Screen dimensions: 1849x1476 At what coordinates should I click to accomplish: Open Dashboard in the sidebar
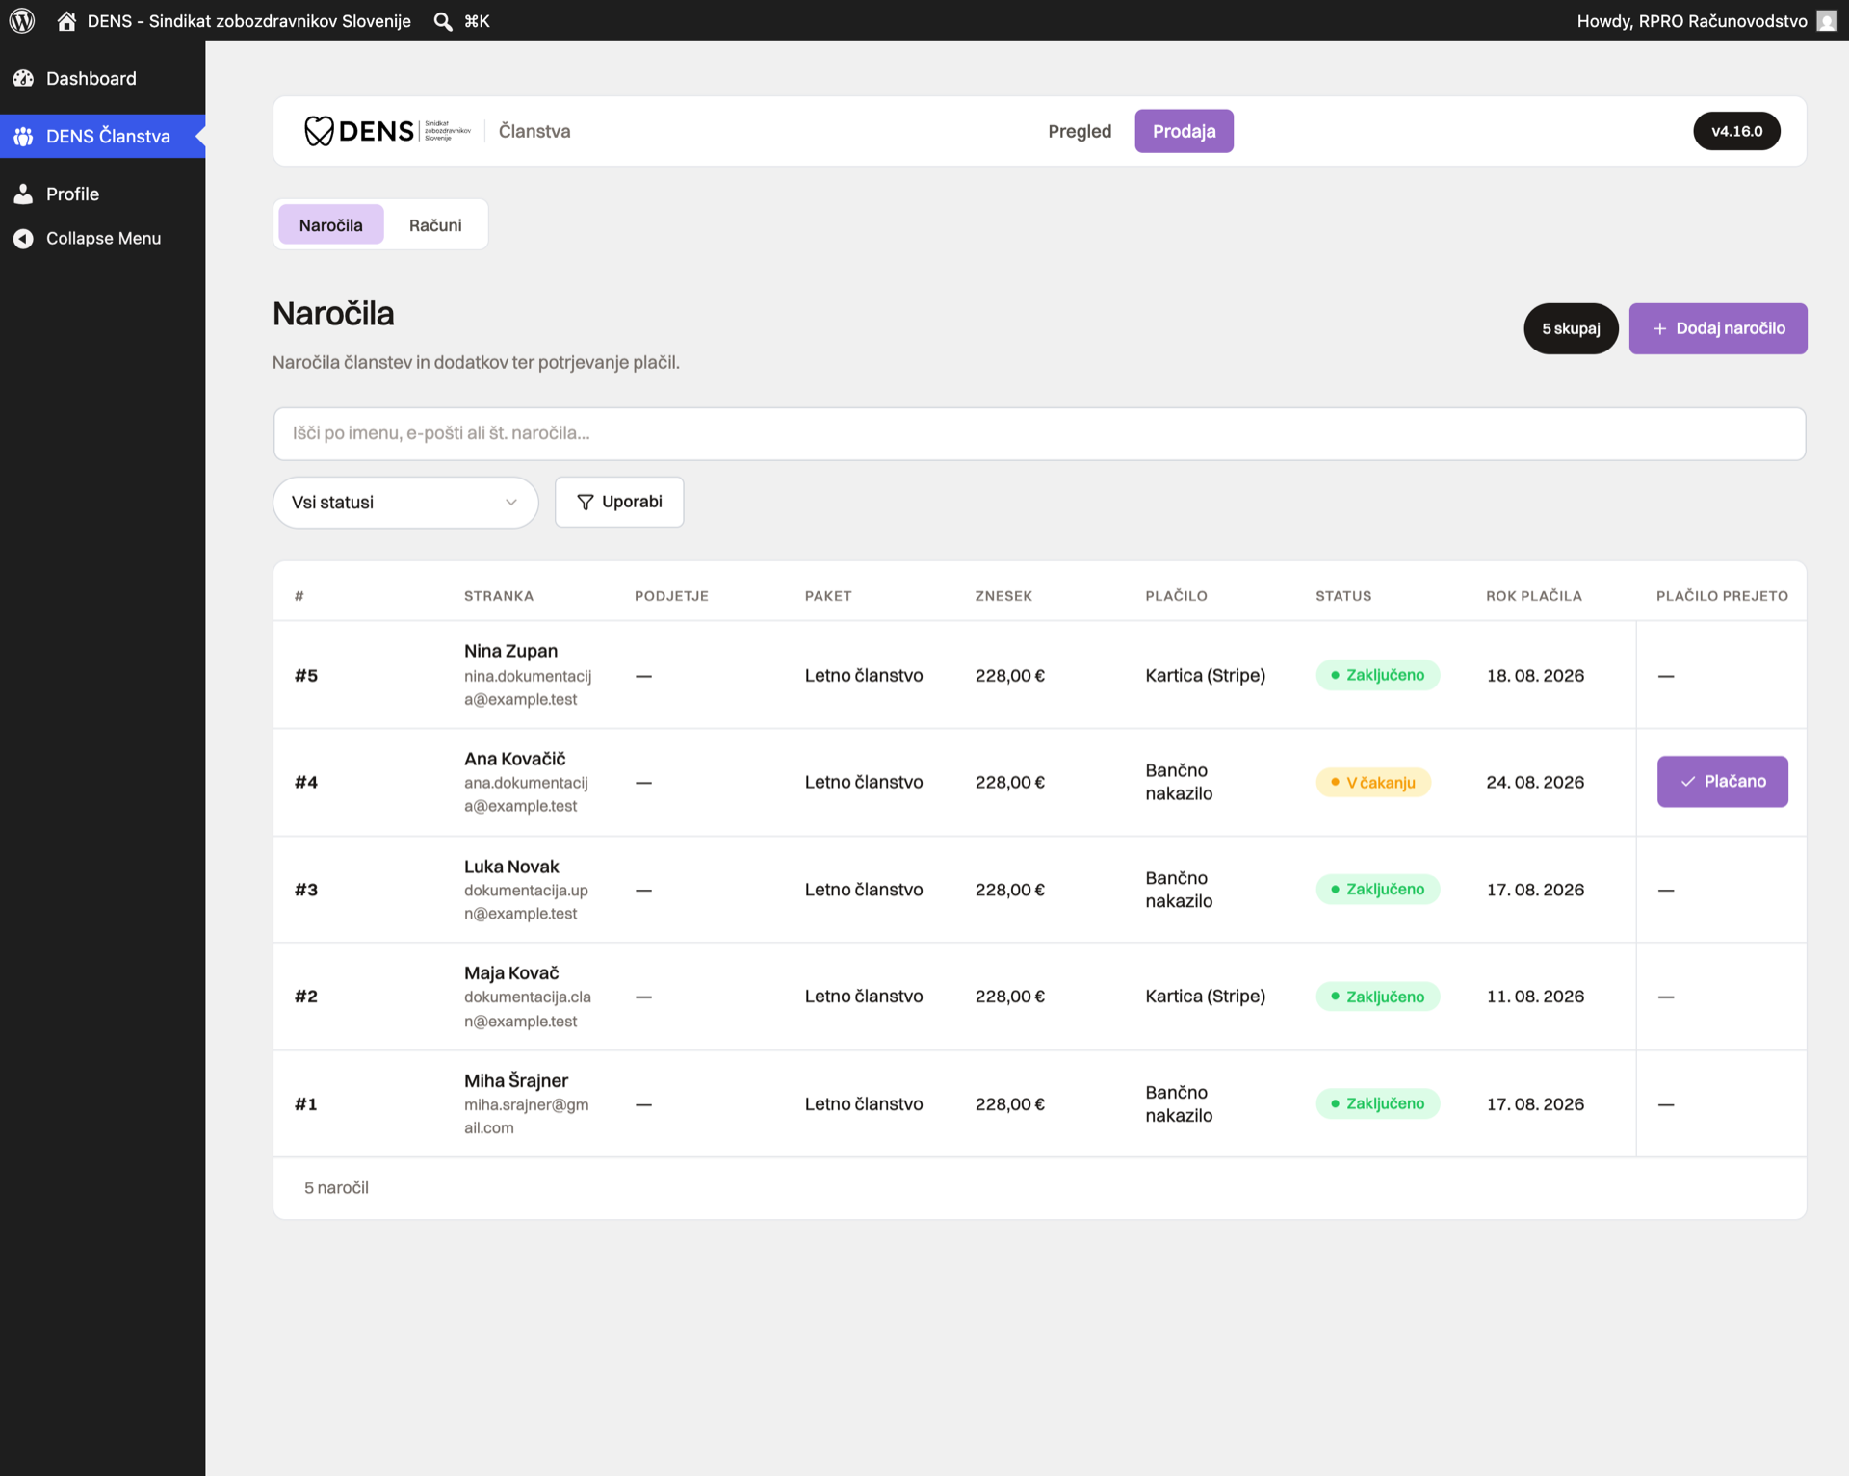pyautogui.click(x=102, y=78)
